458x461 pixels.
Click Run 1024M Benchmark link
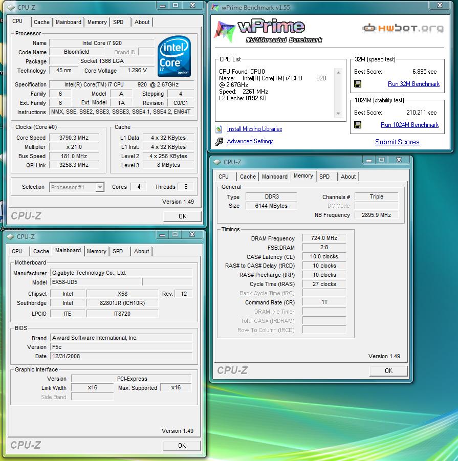409,125
